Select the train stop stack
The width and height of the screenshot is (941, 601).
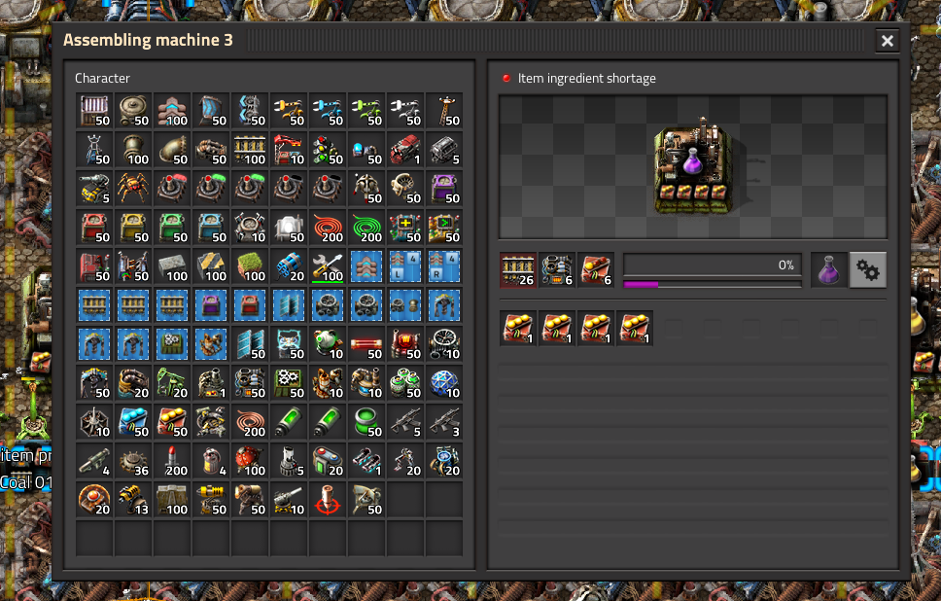tap(289, 150)
